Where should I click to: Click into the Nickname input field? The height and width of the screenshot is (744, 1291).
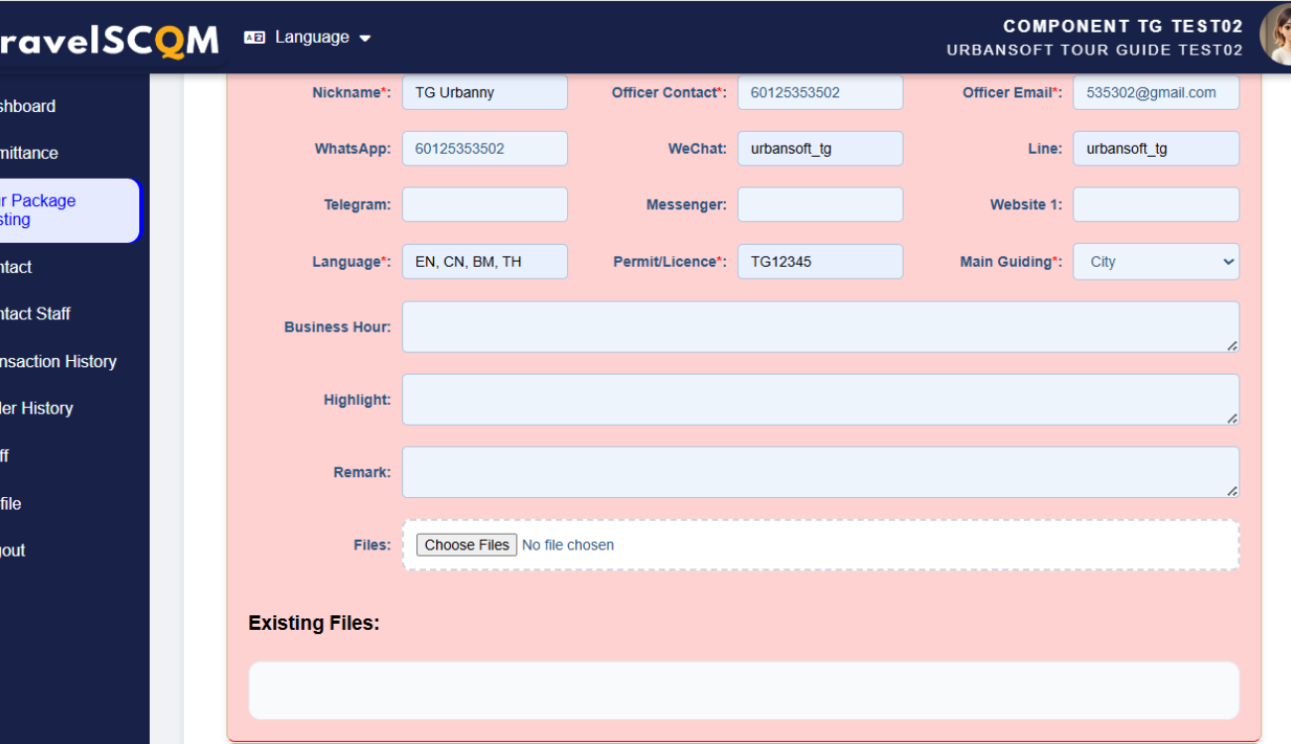(x=485, y=92)
